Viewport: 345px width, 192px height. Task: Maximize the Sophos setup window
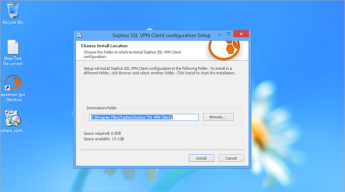pyautogui.click(x=229, y=34)
